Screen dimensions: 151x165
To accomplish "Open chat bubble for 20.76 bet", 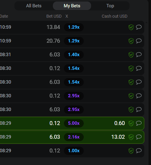I will (139, 41).
